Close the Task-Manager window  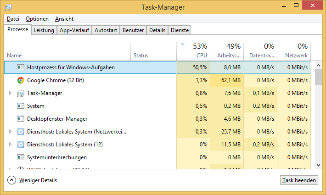pyautogui.click(x=313, y=5)
